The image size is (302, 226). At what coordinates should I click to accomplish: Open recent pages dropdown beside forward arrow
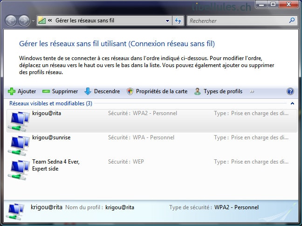tap(33, 21)
